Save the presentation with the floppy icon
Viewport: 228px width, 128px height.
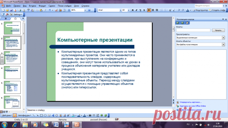11,10
